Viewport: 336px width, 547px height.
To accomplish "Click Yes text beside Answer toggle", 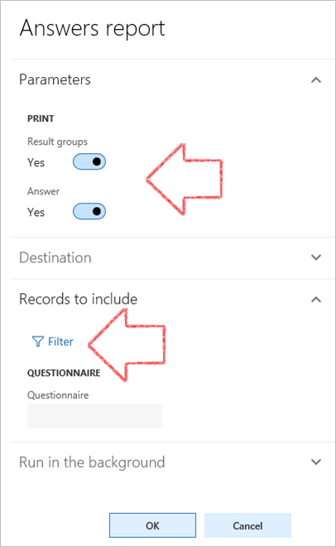I will click(36, 212).
